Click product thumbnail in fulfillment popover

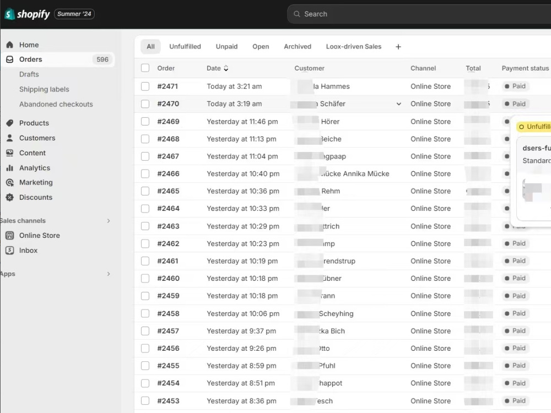tap(532, 190)
